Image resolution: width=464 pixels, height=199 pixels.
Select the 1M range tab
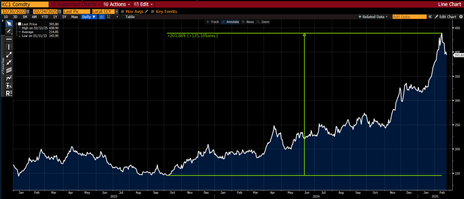pyautogui.click(x=25, y=17)
